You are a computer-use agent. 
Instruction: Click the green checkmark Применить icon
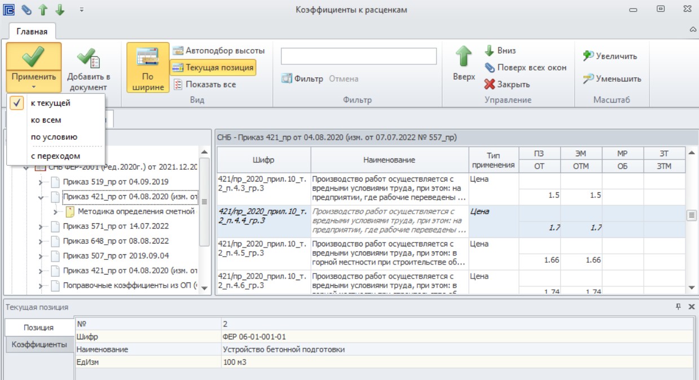[34, 56]
